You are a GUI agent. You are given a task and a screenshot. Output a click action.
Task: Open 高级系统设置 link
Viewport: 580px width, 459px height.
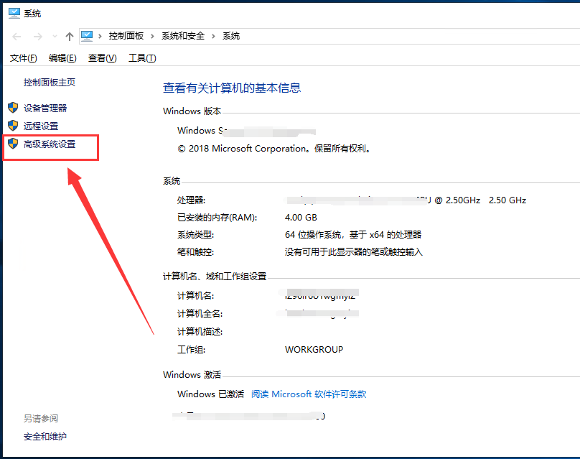(50, 144)
